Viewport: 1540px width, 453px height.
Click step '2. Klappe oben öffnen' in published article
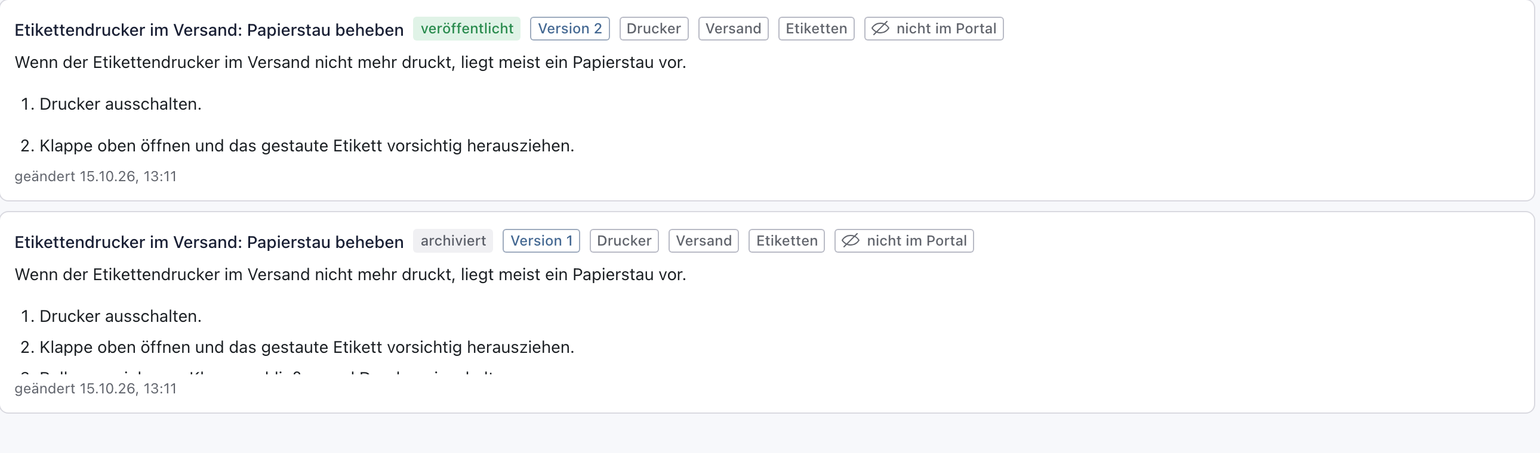[x=297, y=145]
